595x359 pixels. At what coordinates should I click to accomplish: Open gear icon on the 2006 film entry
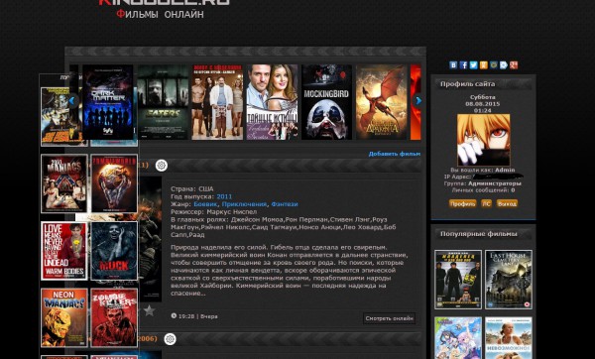coord(170,339)
